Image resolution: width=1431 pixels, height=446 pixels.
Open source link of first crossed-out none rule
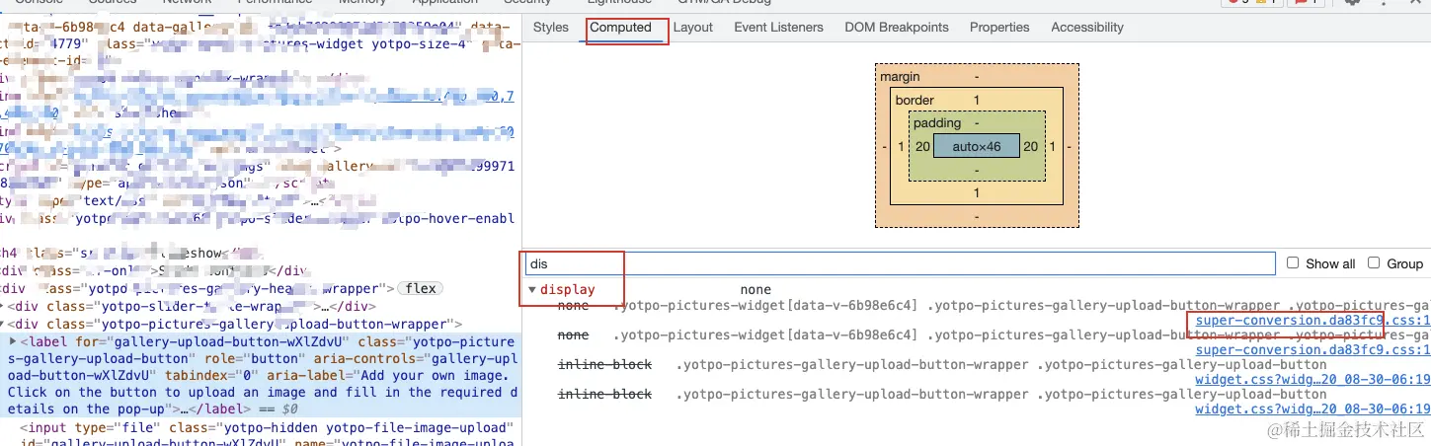pos(1312,321)
